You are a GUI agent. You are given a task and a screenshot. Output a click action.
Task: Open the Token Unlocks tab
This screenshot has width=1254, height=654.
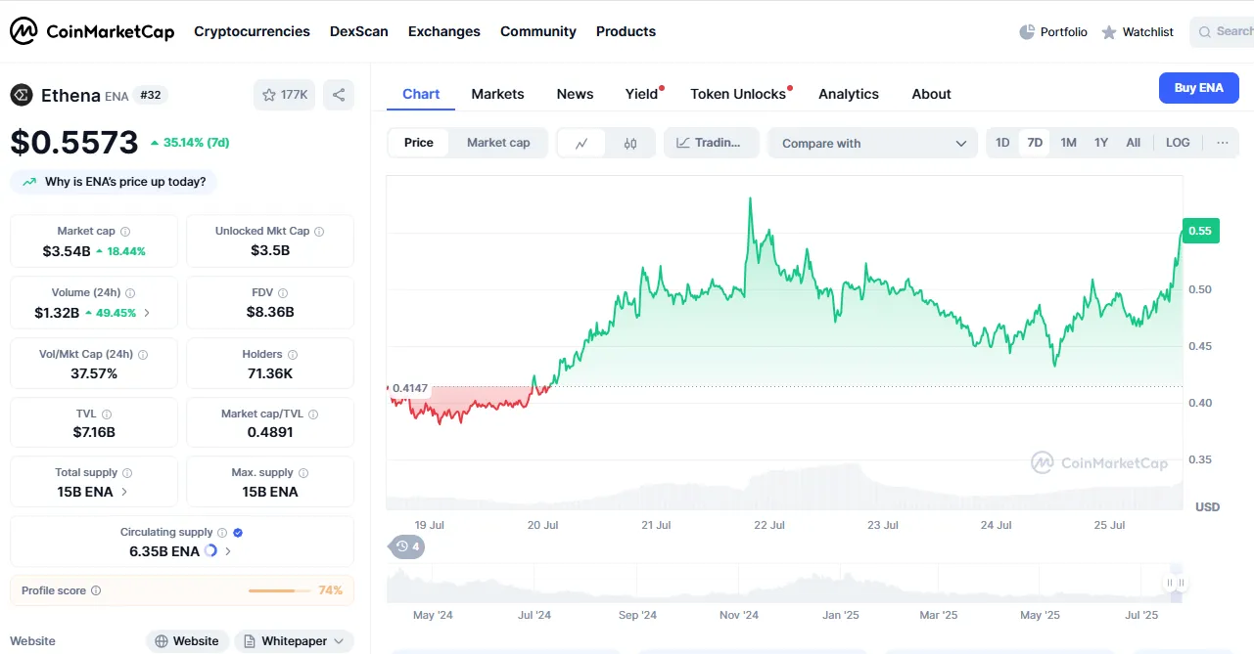click(738, 94)
